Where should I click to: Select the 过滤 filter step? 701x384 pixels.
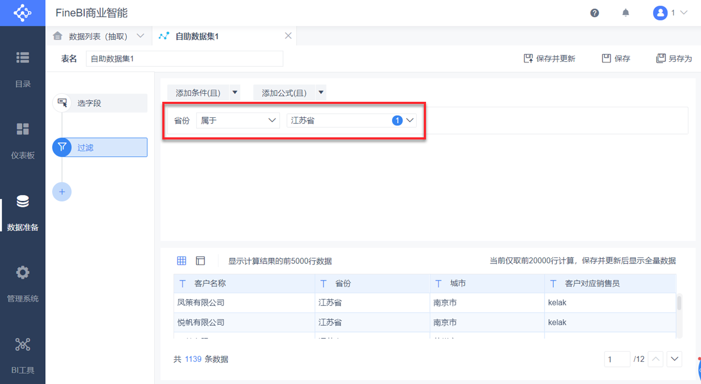[x=100, y=147]
